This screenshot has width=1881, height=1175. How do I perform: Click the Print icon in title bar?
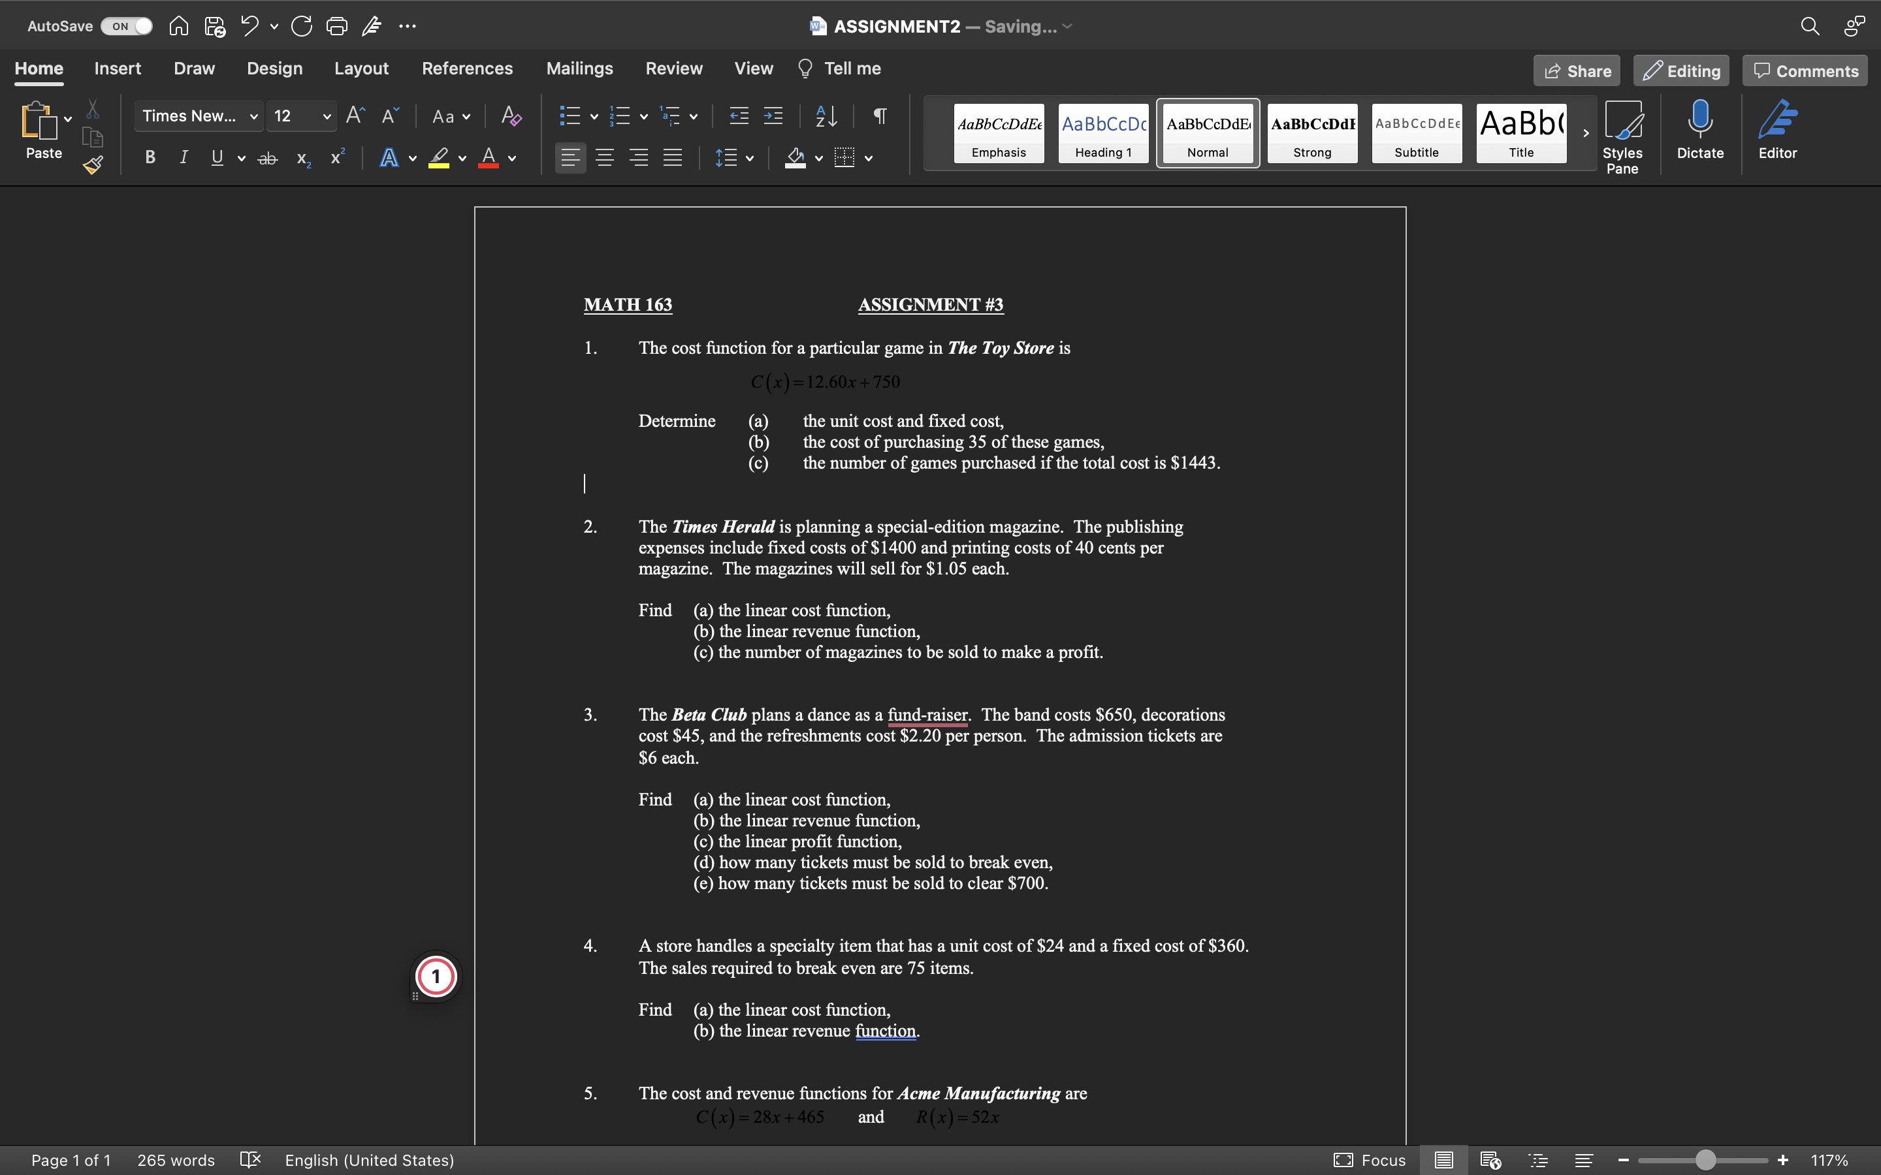(x=336, y=26)
